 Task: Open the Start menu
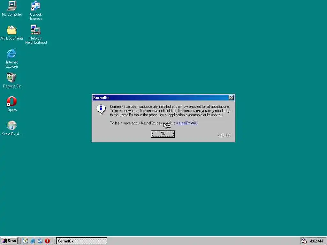[9, 241]
